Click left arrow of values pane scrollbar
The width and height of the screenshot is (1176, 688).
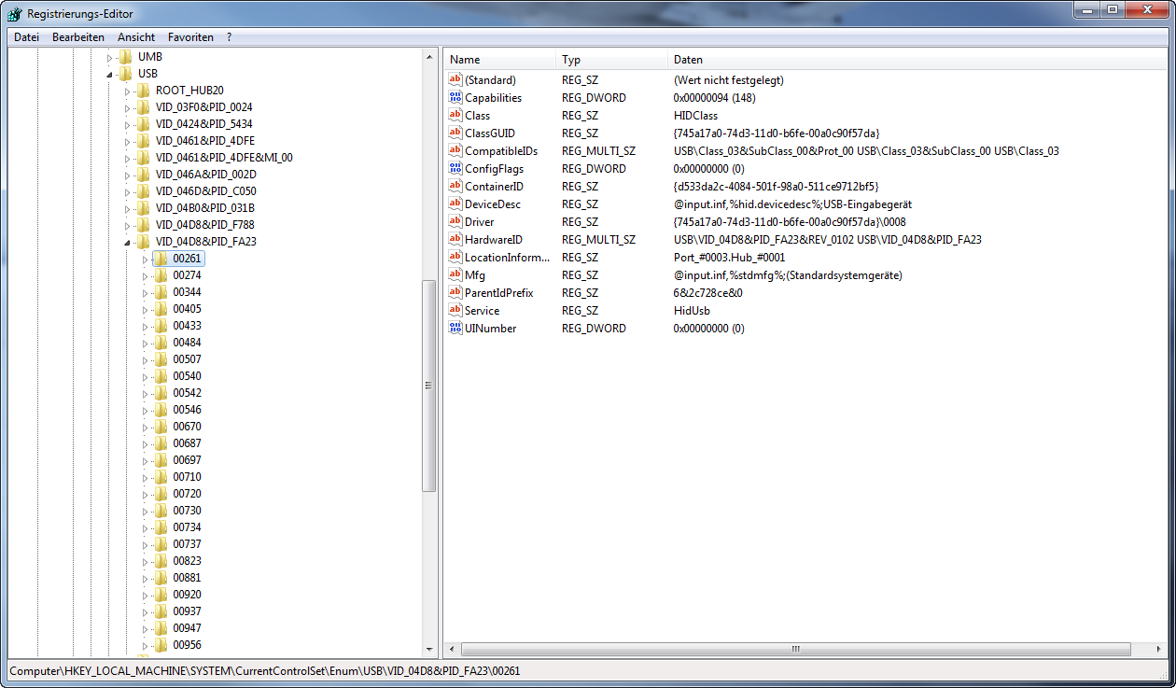451,649
